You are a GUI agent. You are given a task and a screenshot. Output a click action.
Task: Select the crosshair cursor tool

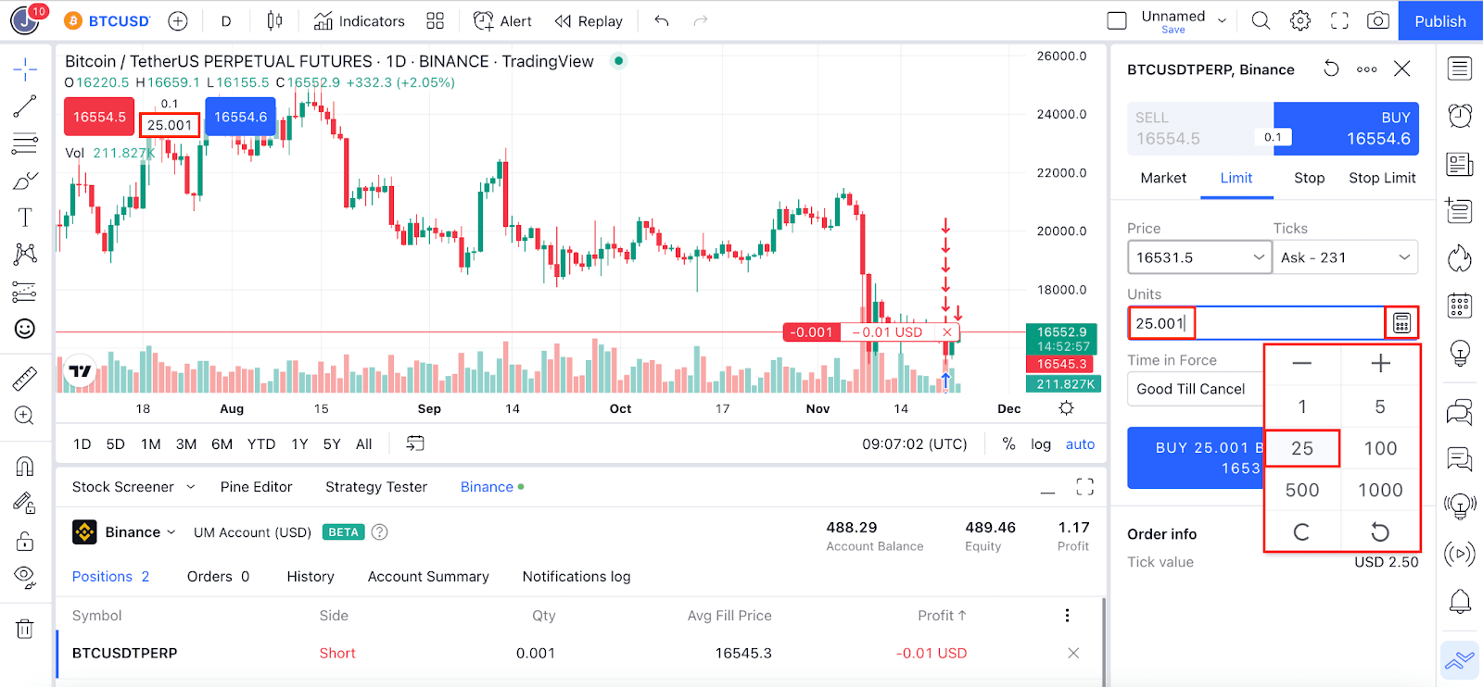(25, 69)
